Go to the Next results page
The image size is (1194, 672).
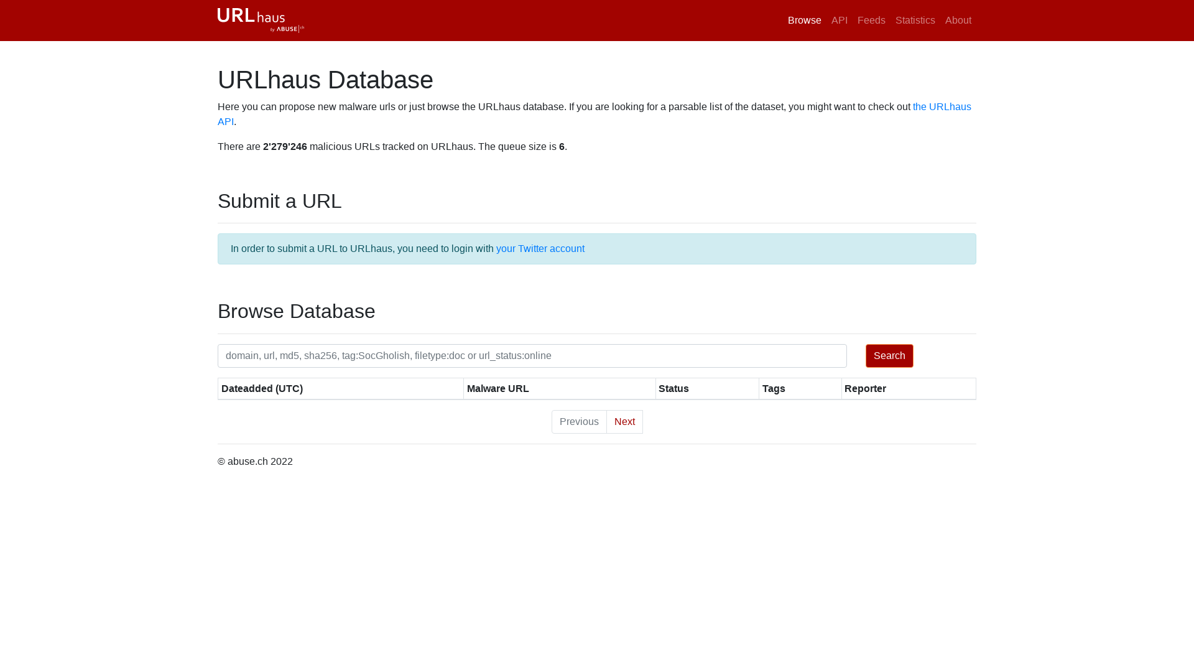[624, 422]
